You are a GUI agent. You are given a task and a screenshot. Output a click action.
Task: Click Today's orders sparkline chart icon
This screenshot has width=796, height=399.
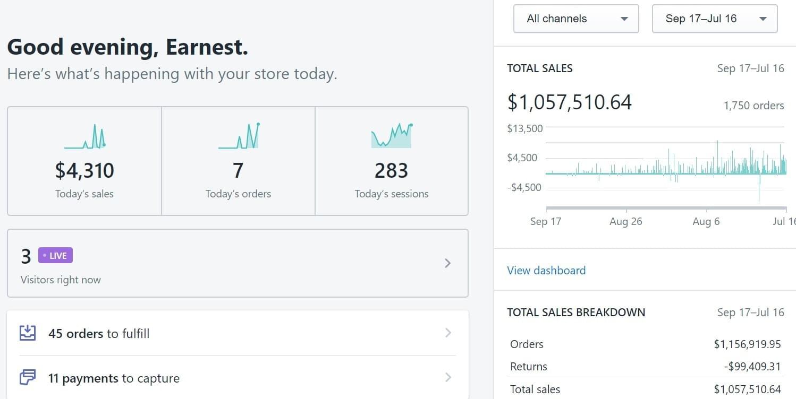(238, 136)
